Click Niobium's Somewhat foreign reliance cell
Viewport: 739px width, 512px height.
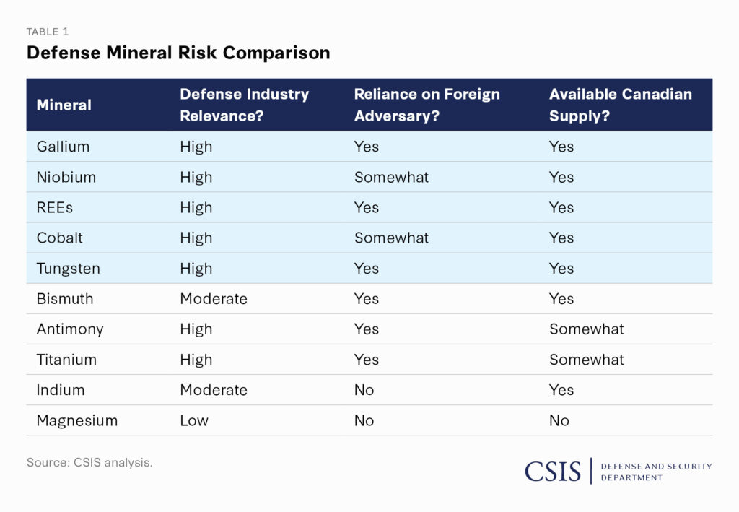391,177
